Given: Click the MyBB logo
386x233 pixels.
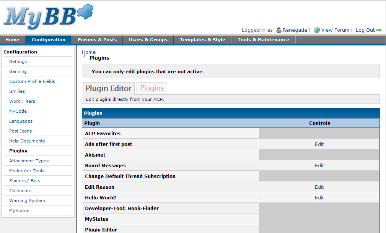Looking at the screenshot, I should click(48, 16).
